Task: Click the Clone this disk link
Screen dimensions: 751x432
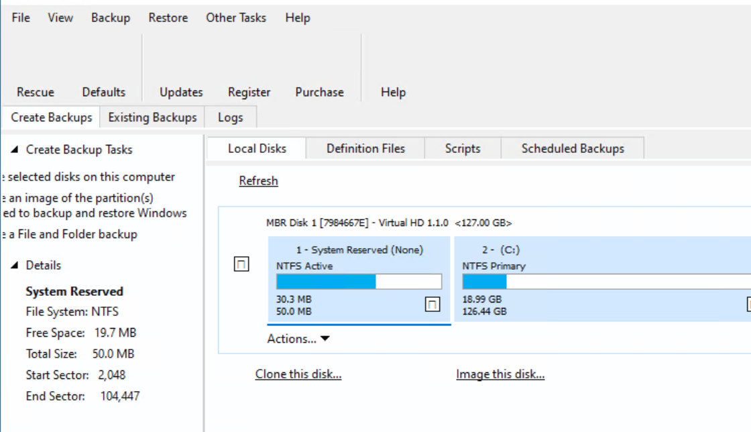Action: point(298,374)
